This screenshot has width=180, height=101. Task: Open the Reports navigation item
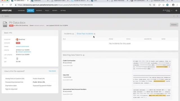[55, 11]
